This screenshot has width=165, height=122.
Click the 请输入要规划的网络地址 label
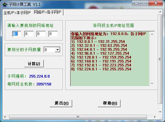click(x=31, y=25)
